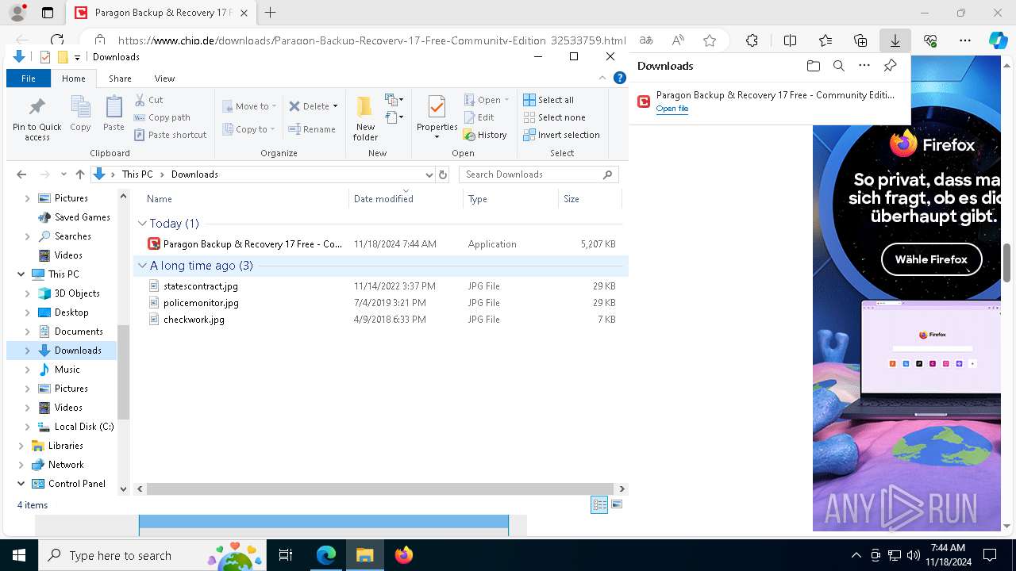Click Select none in ribbon

(554, 117)
